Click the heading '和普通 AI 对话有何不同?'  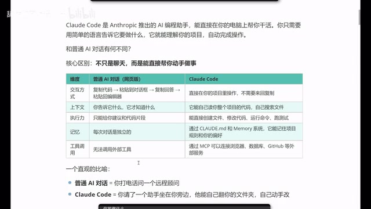(98, 49)
